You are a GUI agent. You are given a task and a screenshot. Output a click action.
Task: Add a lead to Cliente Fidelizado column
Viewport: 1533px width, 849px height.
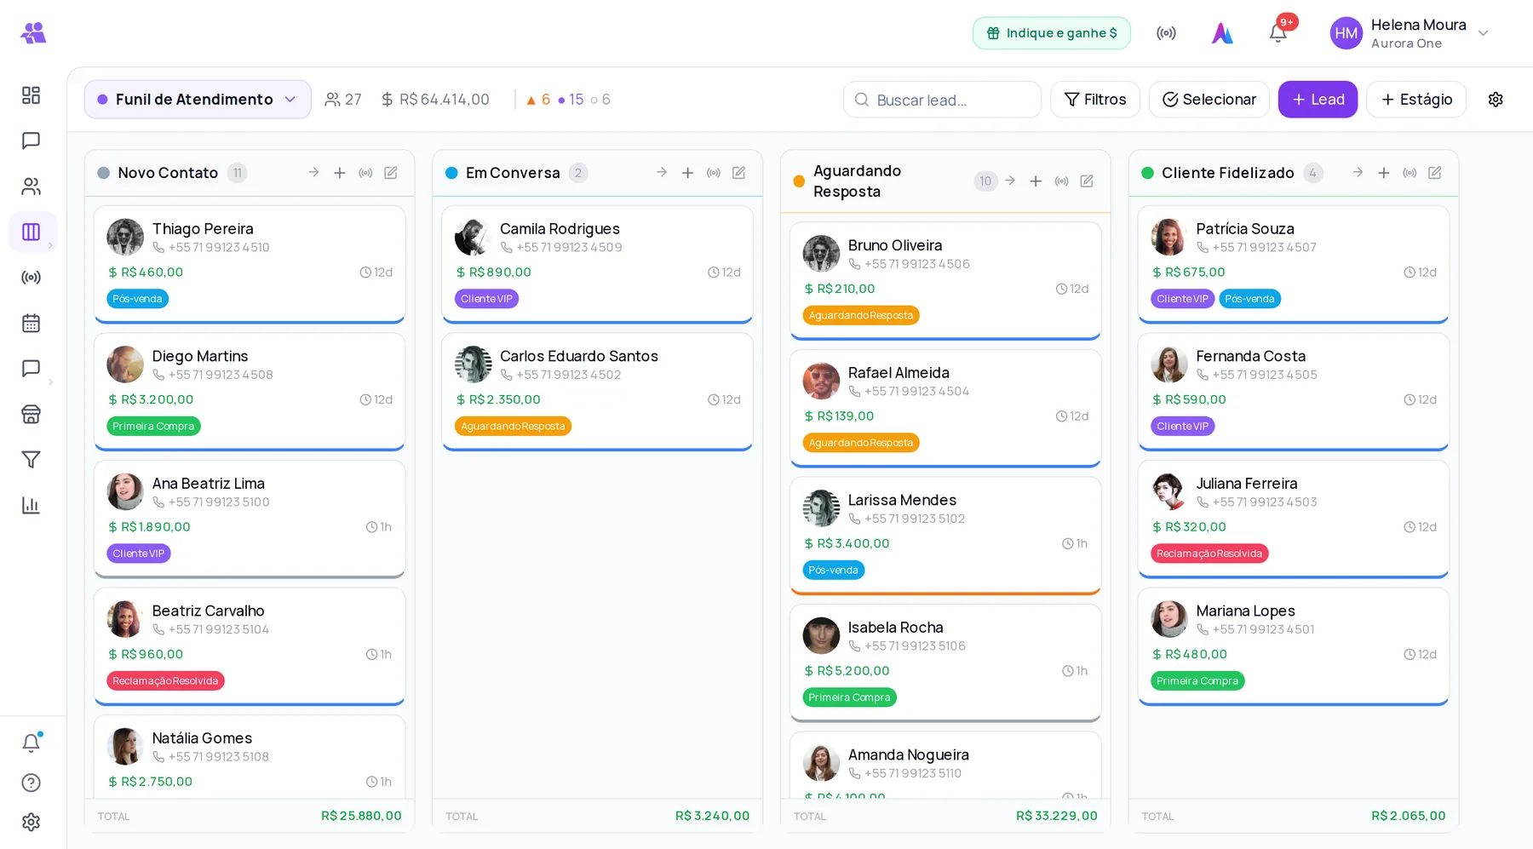[x=1384, y=173]
